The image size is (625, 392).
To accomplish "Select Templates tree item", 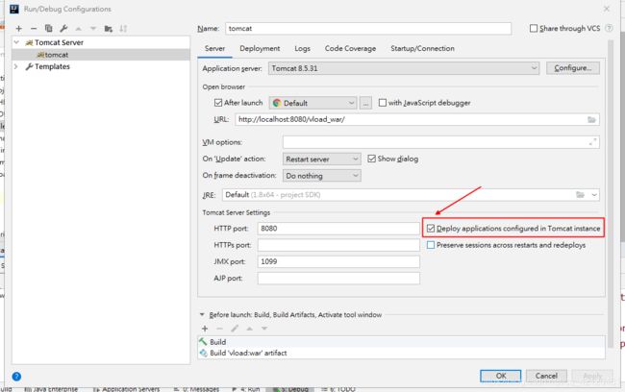I will coord(52,66).
